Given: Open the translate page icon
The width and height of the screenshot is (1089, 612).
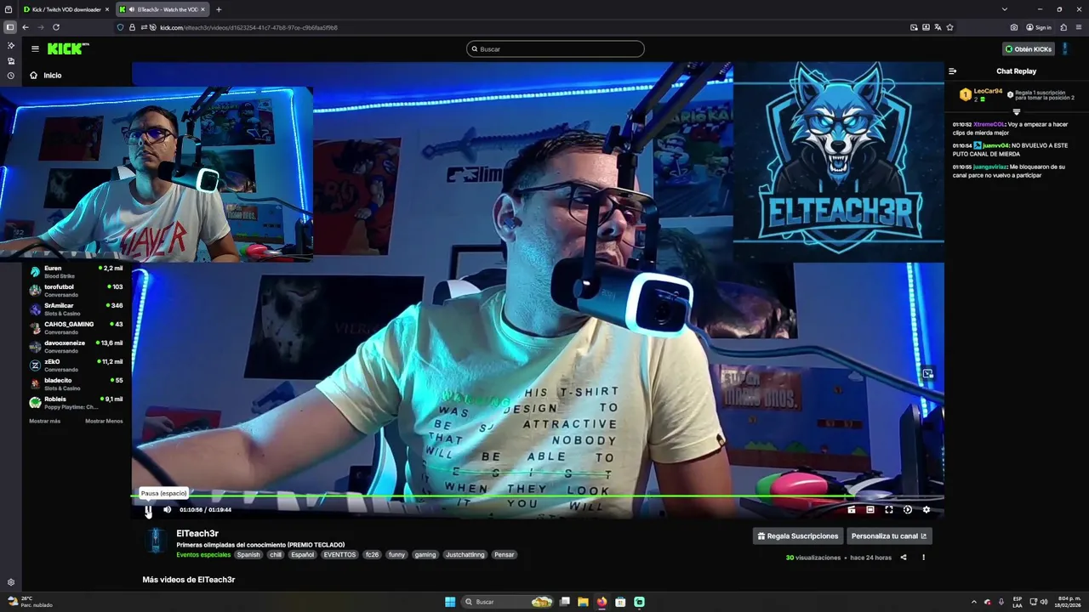Looking at the screenshot, I should point(938,27).
